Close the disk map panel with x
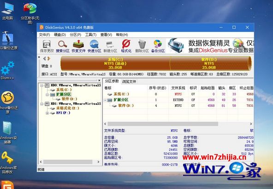This screenshot has height=189, width=273. point(39,57)
